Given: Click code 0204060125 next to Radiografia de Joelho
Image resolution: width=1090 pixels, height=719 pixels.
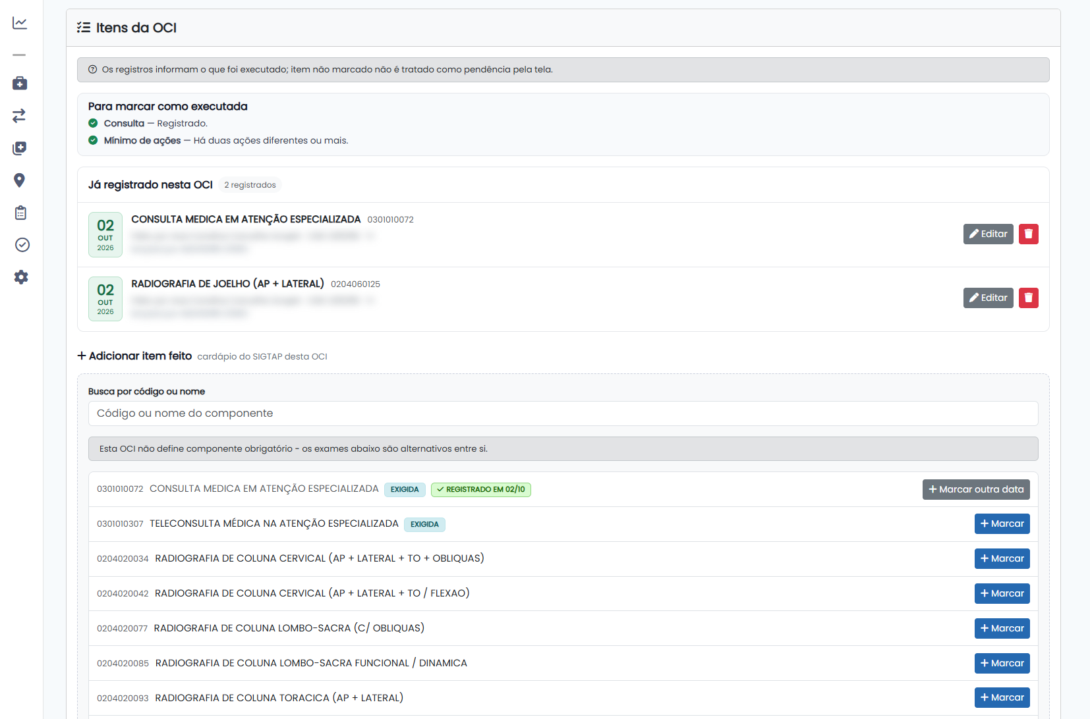Looking at the screenshot, I should (355, 284).
